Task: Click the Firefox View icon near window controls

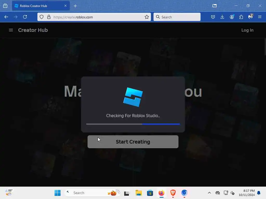Action: click(x=215, y=6)
